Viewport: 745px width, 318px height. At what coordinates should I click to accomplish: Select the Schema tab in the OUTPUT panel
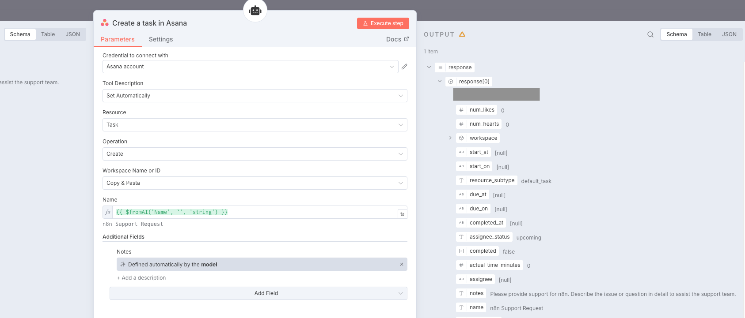(x=677, y=34)
